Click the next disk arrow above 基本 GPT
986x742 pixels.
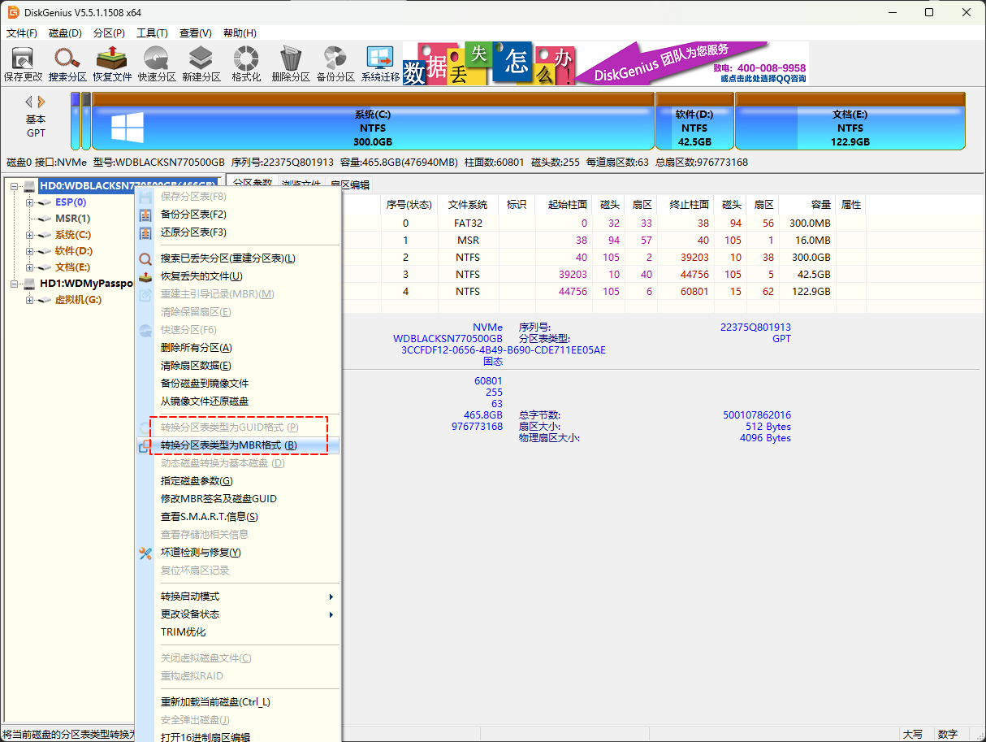coord(42,102)
